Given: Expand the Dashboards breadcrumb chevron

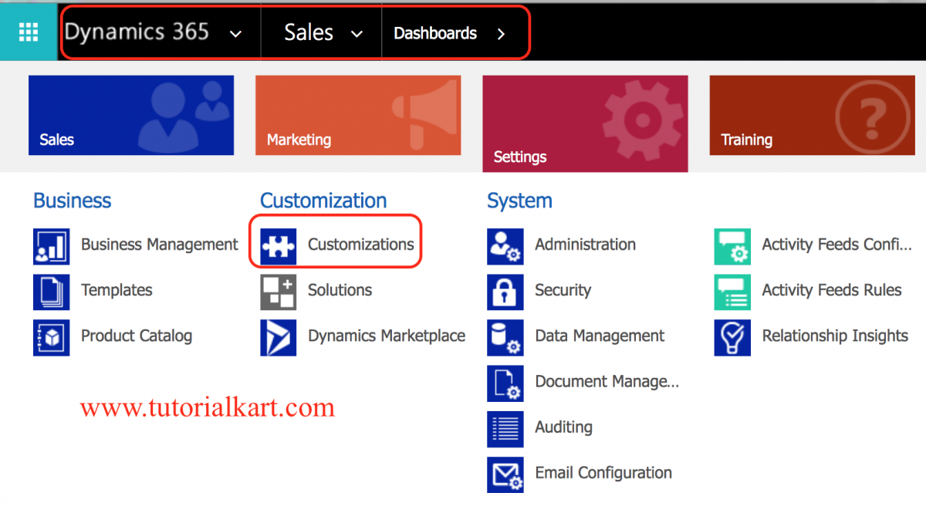Looking at the screenshot, I should coord(501,33).
